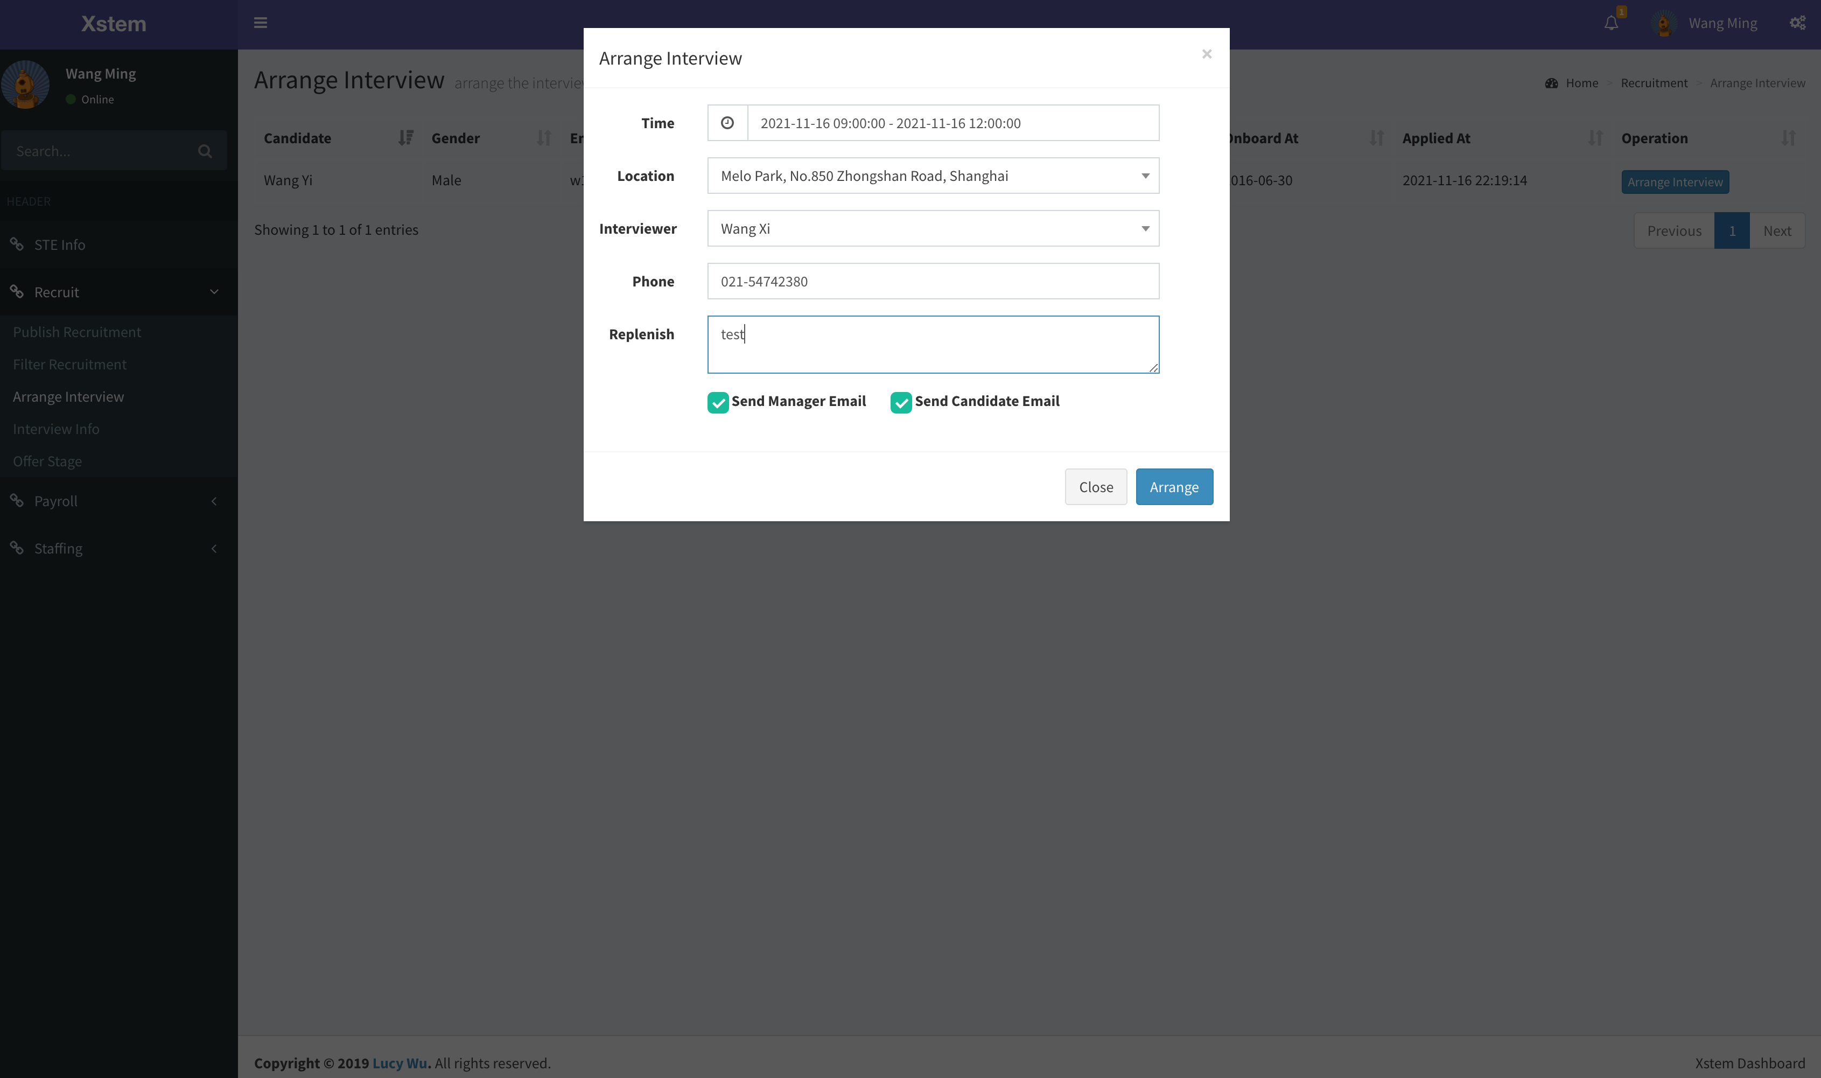
Task: Click the Payroll link icon
Action: pos(17,501)
